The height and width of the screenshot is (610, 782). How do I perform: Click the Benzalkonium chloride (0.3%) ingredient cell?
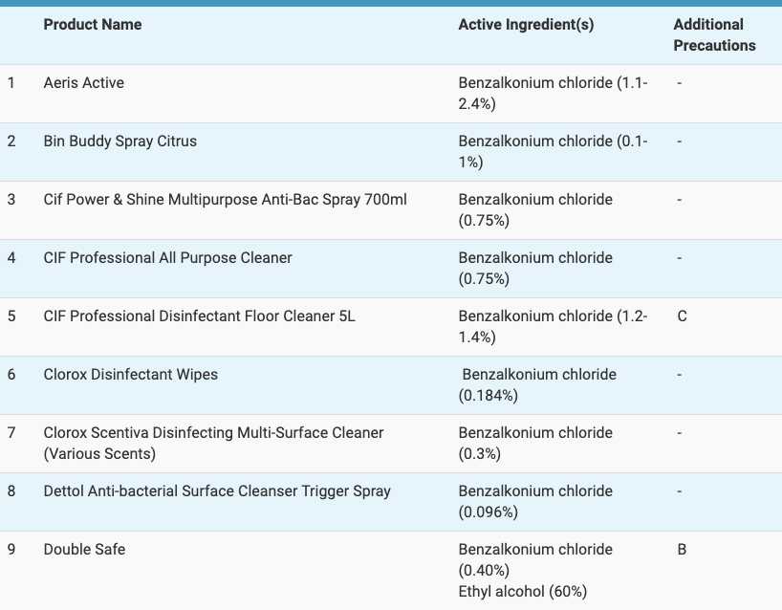535,443
